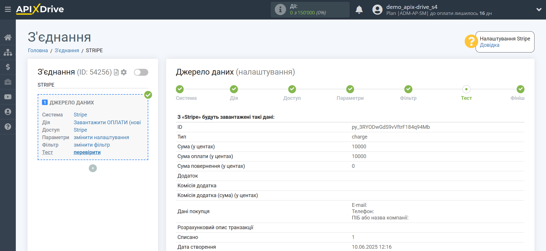Click the yellow help question icon
Viewport: 546px width, 251px height.
tap(471, 42)
